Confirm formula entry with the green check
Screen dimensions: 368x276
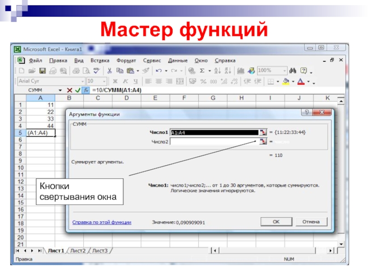(78, 90)
